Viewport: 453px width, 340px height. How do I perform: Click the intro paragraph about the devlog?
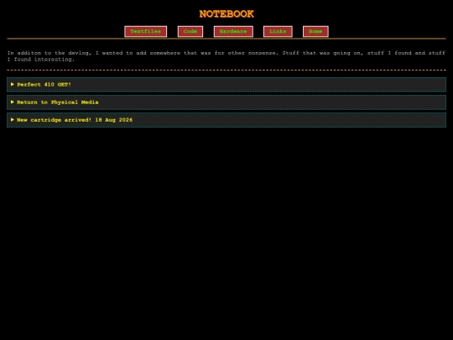pos(226,56)
